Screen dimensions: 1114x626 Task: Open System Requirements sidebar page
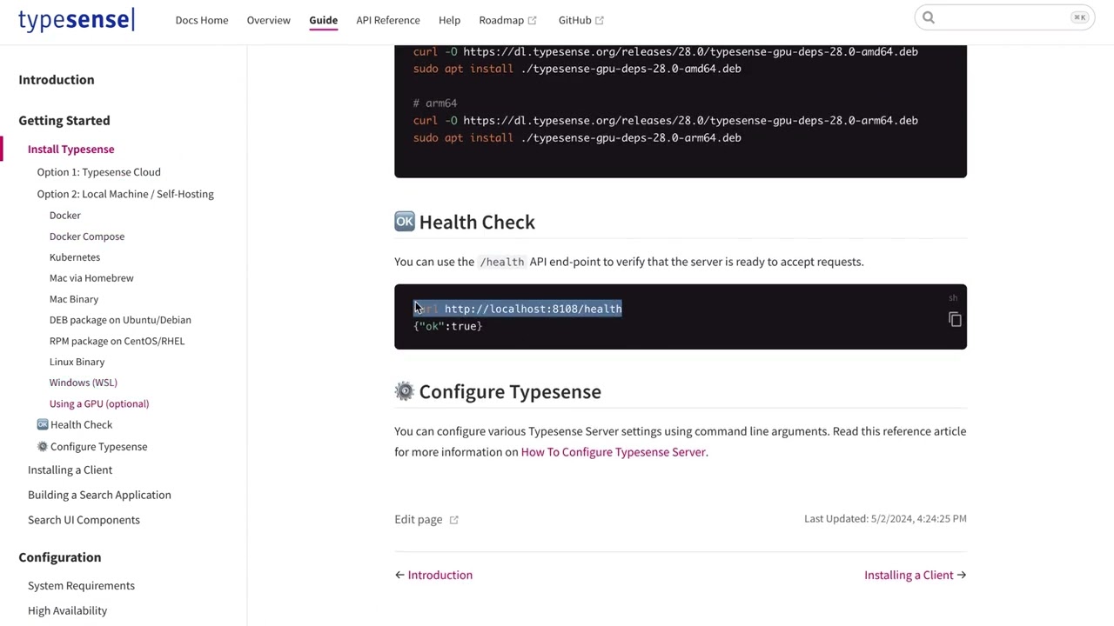(x=81, y=586)
